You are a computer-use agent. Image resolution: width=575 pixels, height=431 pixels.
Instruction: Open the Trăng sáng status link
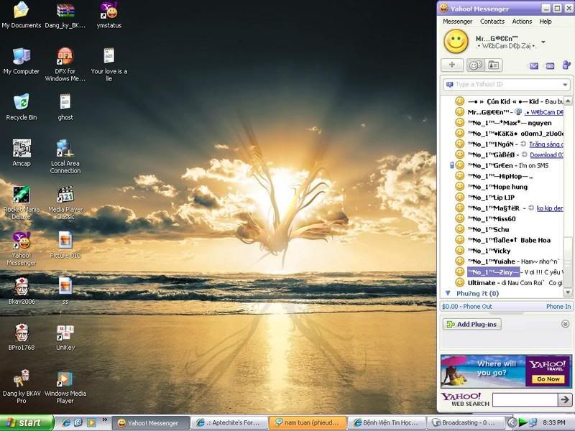pyautogui.click(x=546, y=144)
